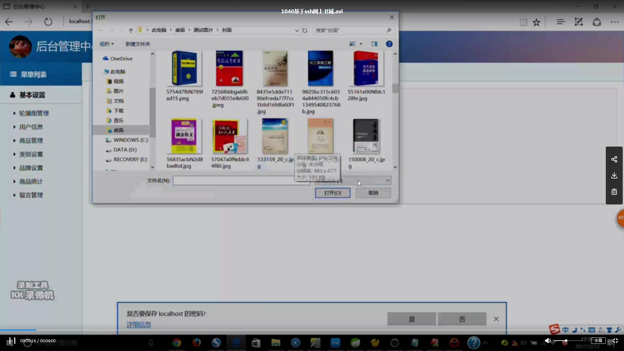624x351 pixels.
Task: Refresh folder in file dialog
Action: point(305,30)
